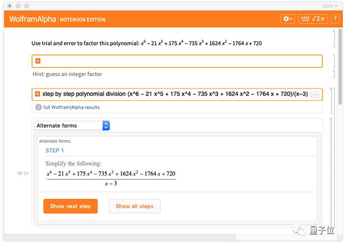Select the 'Simplify the following:' text

click(73, 163)
